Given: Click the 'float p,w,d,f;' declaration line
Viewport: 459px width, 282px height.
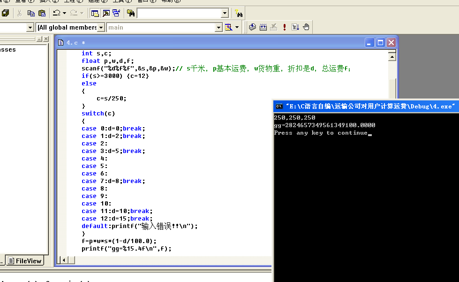Looking at the screenshot, I should tap(108, 61).
